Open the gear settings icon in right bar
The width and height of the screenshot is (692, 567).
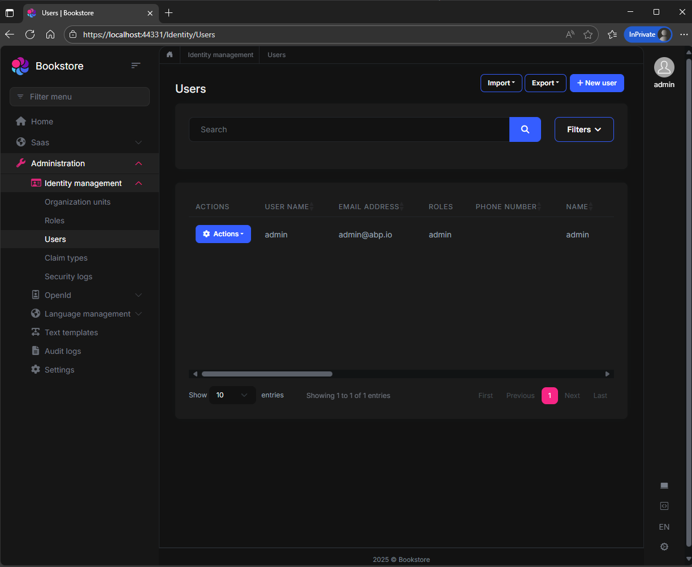664,547
